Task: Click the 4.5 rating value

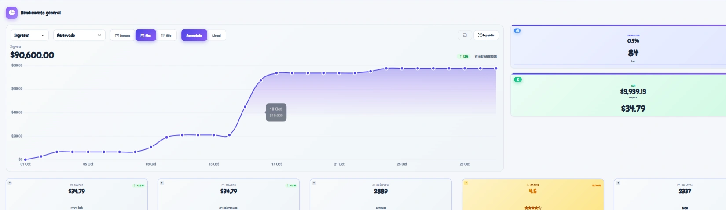Action: 533,192
